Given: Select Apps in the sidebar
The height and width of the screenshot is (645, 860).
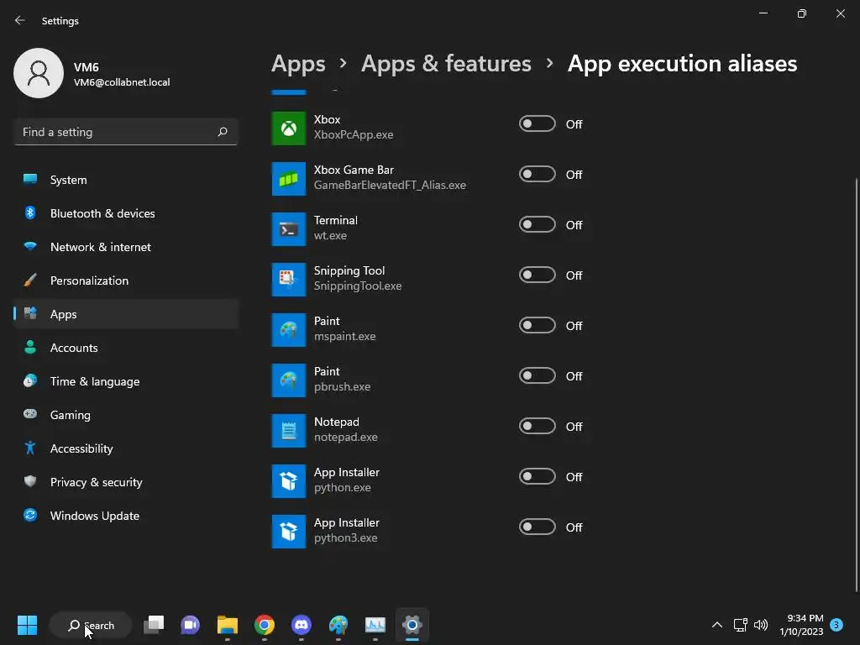Looking at the screenshot, I should [126, 314].
